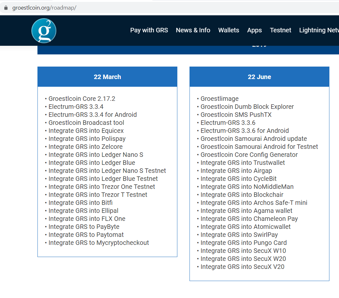The image size is (339, 298).
Task: Click Integrate GRS into SecuX W20
Action: pyautogui.click(x=243, y=259)
